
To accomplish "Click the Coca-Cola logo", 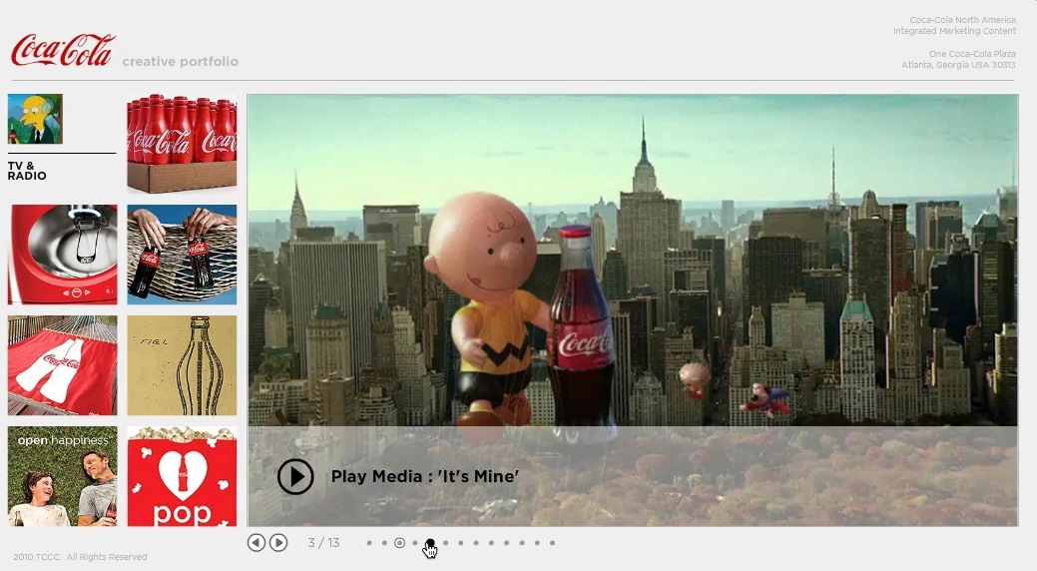I will click(63, 50).
